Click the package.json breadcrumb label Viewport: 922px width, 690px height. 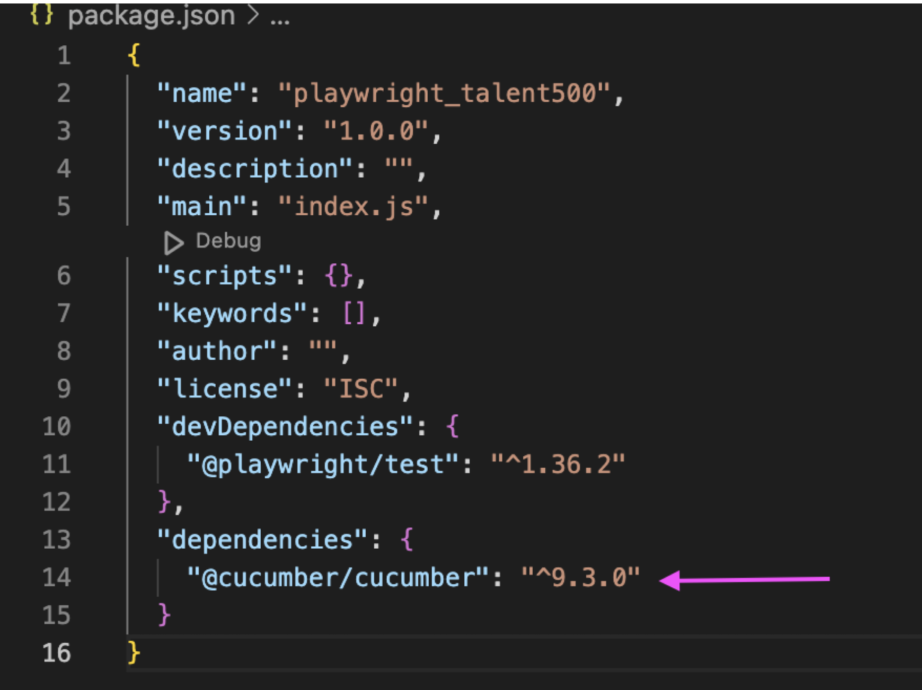click(x=152, y=15)
